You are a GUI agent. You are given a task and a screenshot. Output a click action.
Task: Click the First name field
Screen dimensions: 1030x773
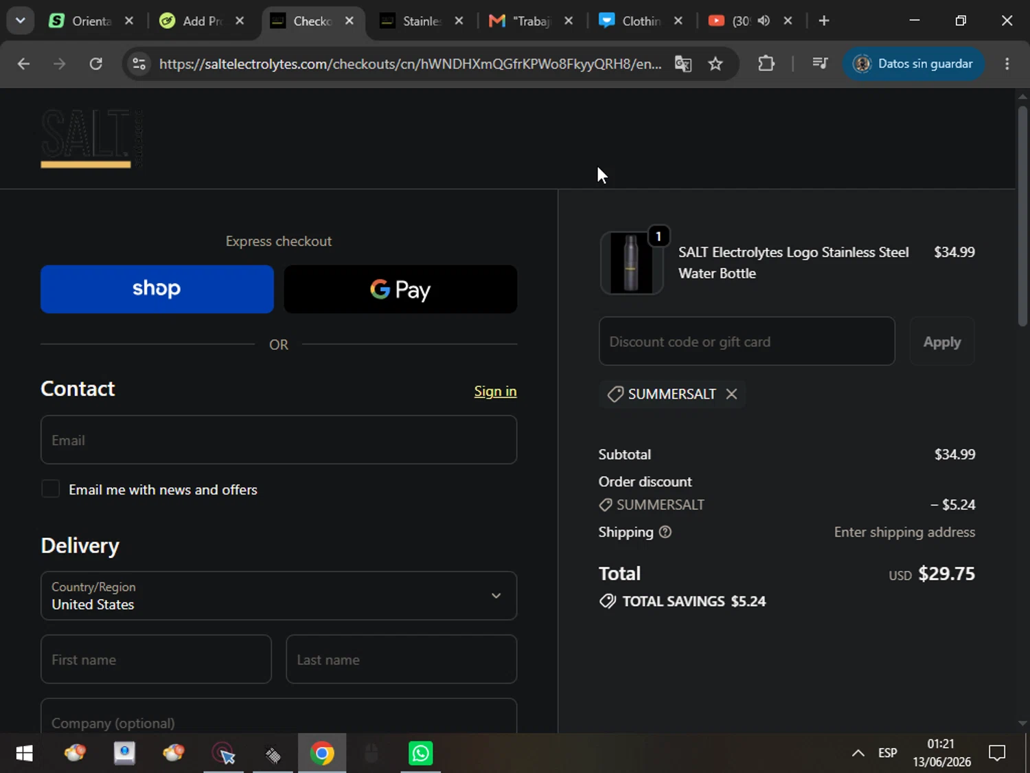click(x=156, y=659)
